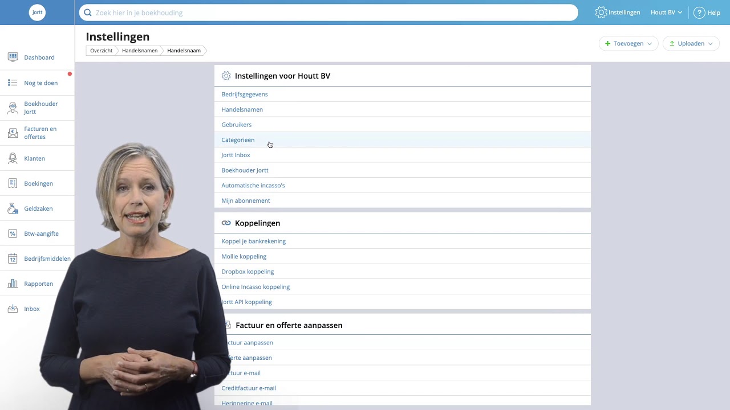Click the Koppelingen section heading
The image size is (730, 410).
coord(257,223)
